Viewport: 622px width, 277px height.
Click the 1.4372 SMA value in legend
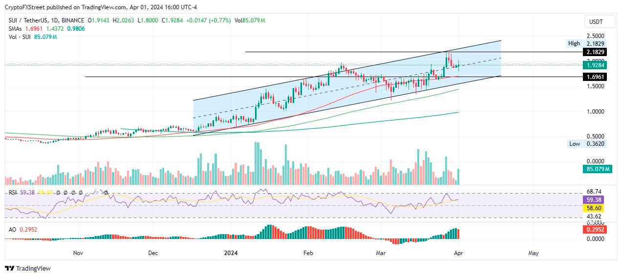click(x=56, y=29)
